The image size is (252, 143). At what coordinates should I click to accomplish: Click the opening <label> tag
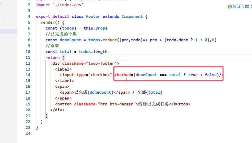pyautogui.click(x=63, y=69)
